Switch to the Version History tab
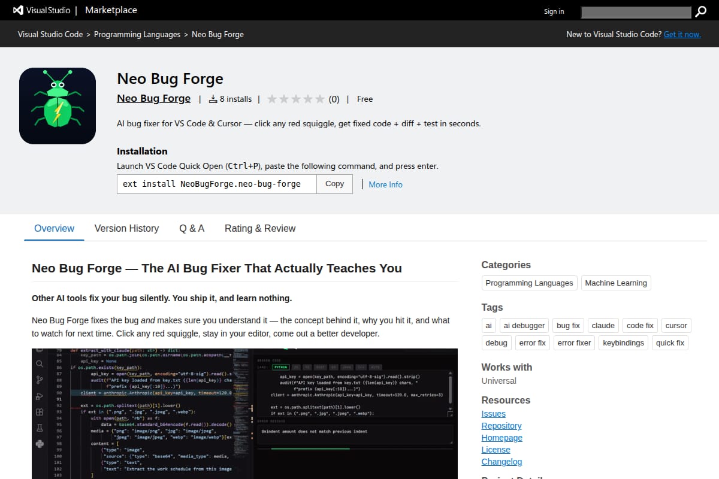719x479 pixels. 126,228
